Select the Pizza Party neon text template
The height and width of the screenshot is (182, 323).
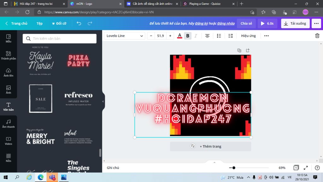79,61
